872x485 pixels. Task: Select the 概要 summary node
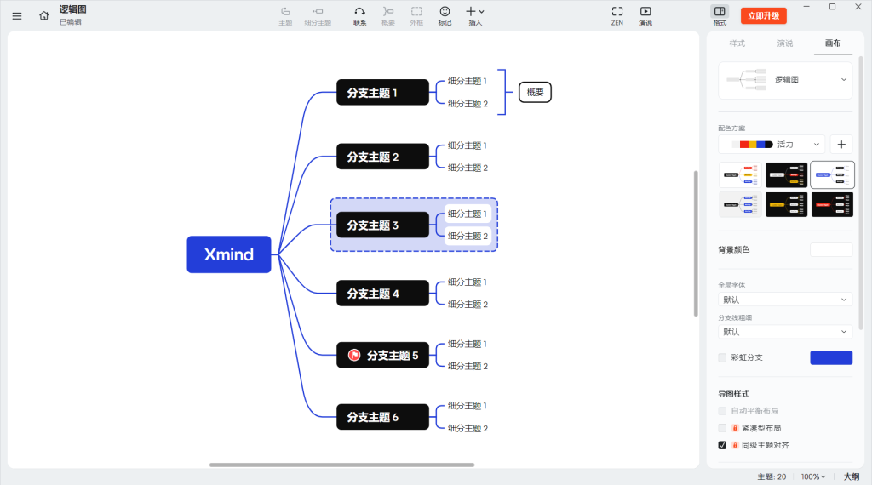coord(535,92)
